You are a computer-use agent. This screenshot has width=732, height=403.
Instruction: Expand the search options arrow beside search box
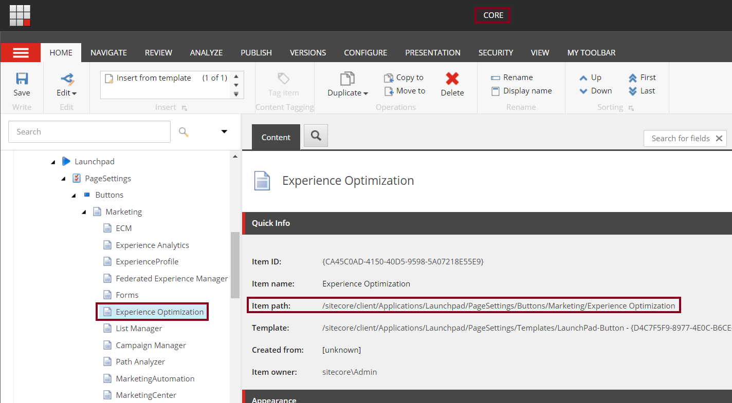click(224, 131)
